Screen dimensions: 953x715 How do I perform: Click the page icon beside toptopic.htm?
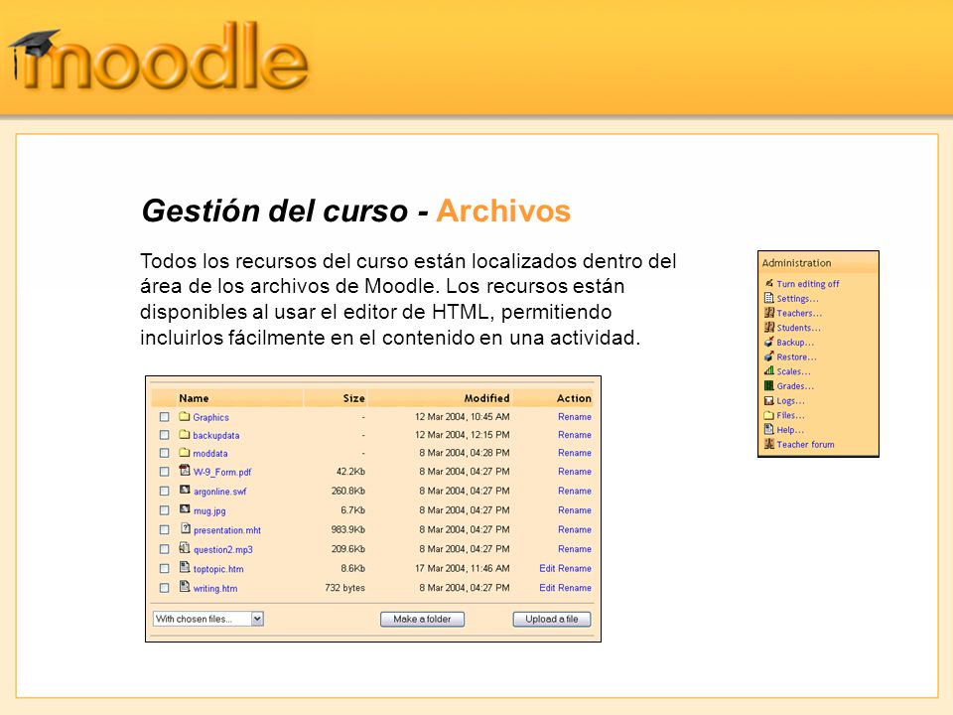(185, 567)
